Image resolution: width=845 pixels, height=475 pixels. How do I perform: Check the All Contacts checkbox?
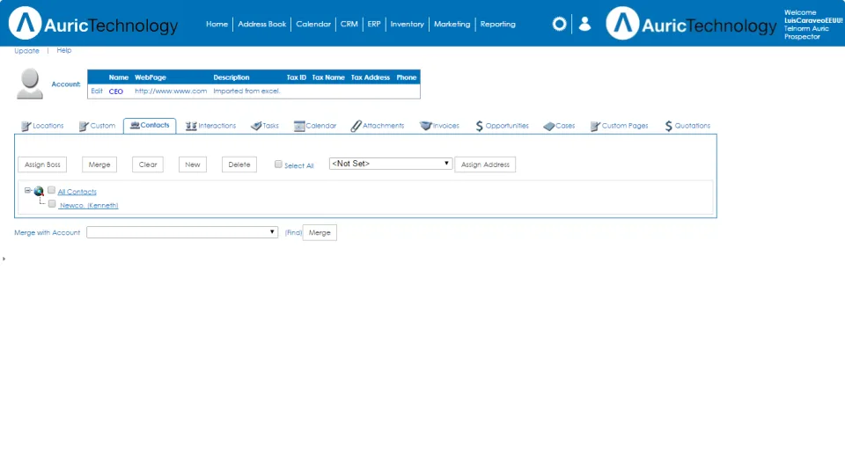click(x=51, y=190)
